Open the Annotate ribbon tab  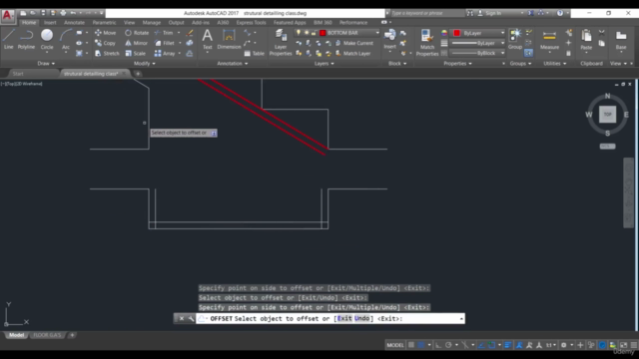click(74, 22)
